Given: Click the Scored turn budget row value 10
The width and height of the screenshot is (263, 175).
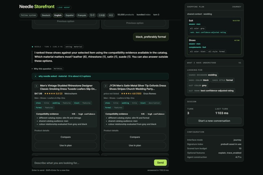Looking at the screenshot, I should point(240,148).
